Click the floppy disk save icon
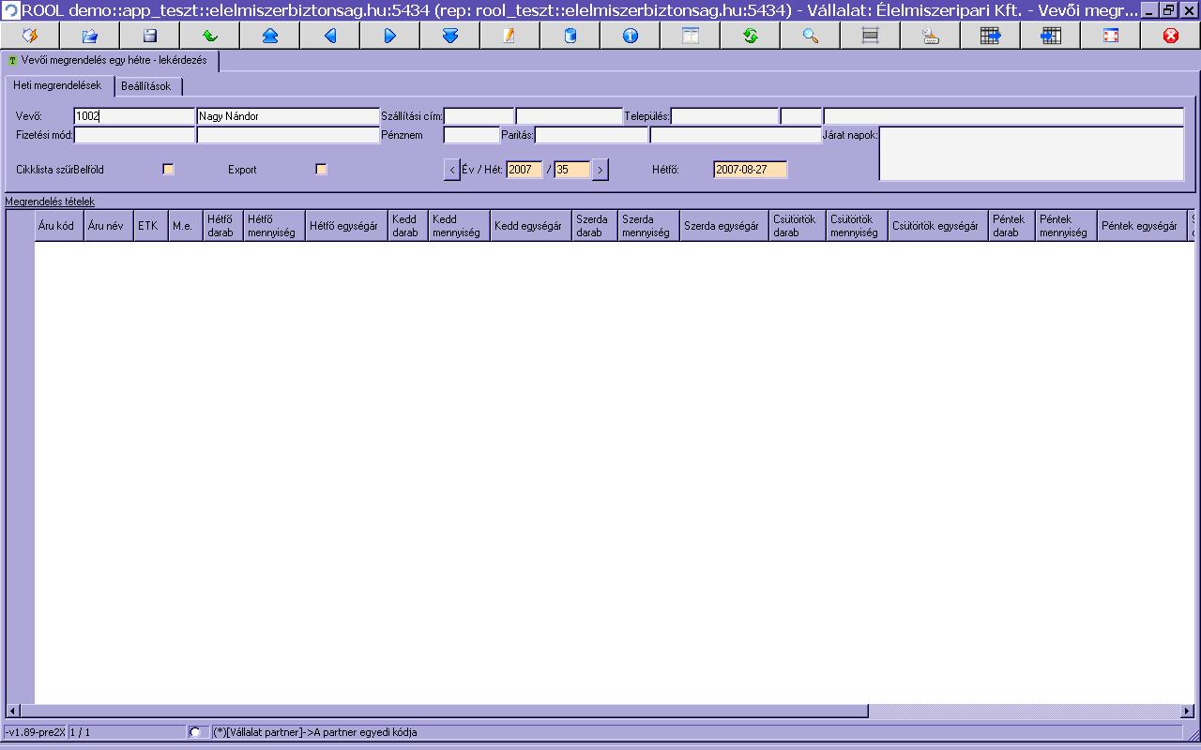 point(150,36)
